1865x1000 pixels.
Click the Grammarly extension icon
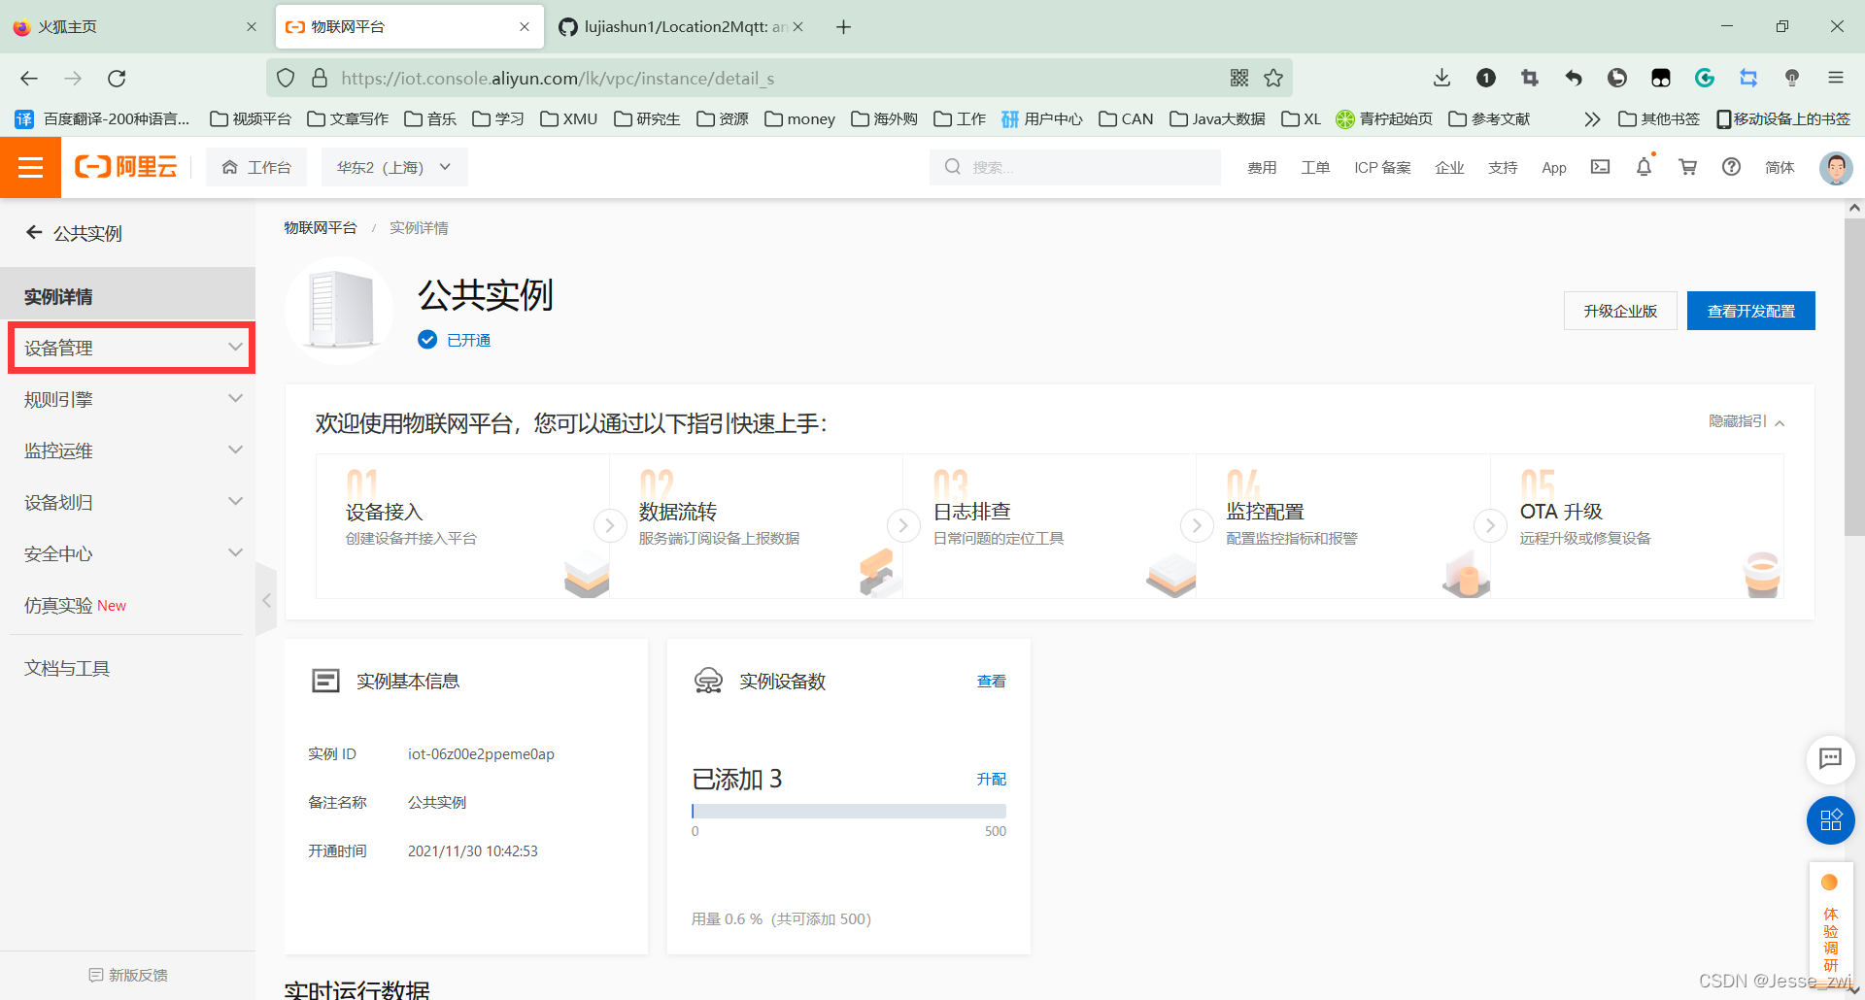(1705, 78)
